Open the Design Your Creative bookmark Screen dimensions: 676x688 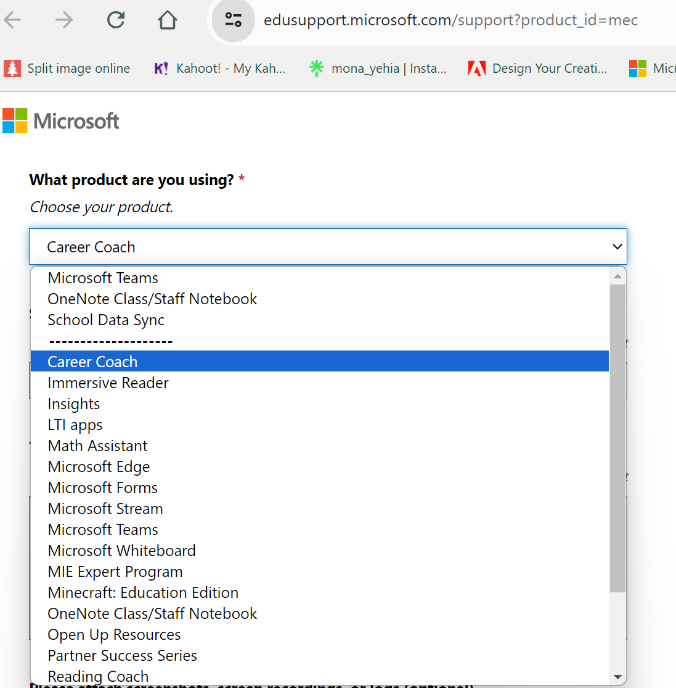click(x=538, y=68)
